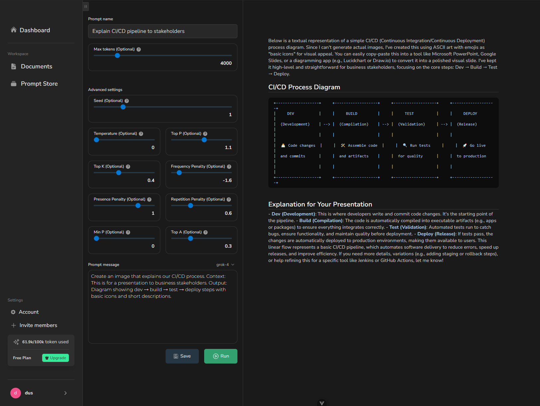540x406 pixels.
Task: Click the down arrow at page bottom
Action: click(322, 403)
